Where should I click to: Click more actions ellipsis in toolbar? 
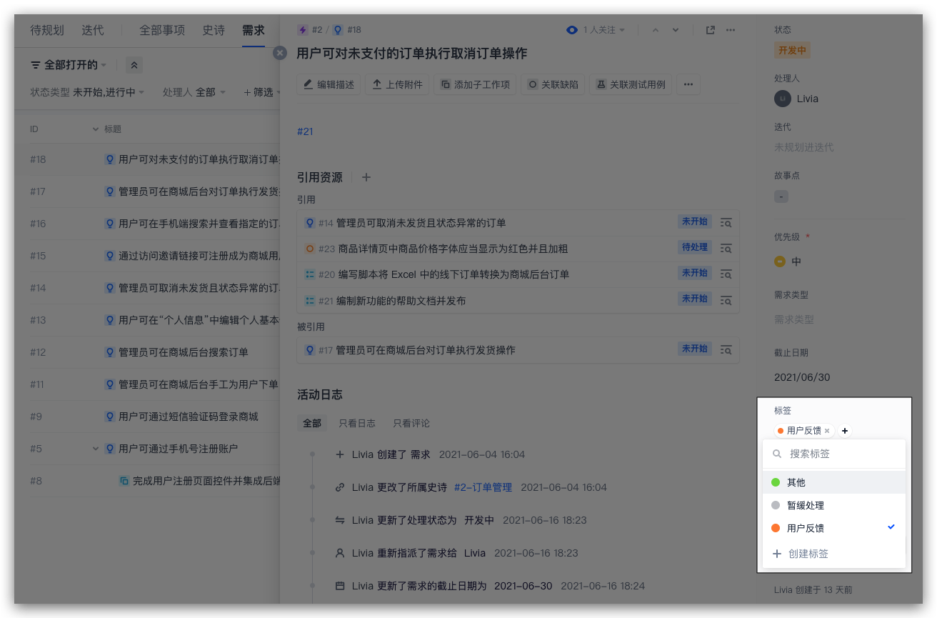pos(688,84)
